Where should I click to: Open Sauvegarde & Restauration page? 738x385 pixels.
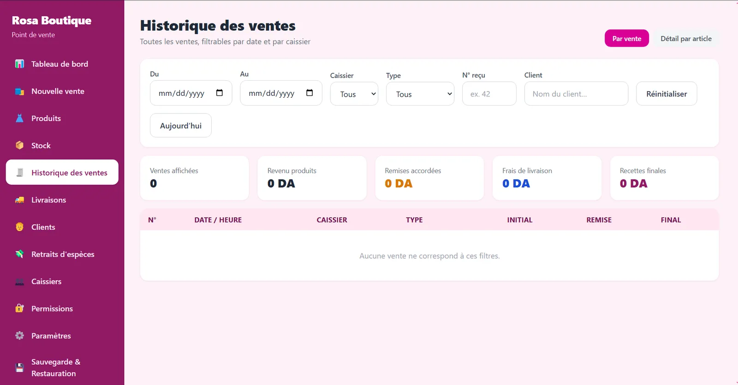pos(62,367)
